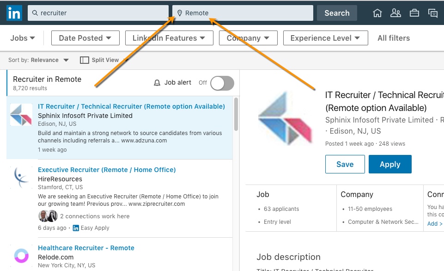Image resolution: width=444 pixels, height=271 pixels.
Task: Open the Sort by Relevance dropdown
Action: [x=50, y=60]
